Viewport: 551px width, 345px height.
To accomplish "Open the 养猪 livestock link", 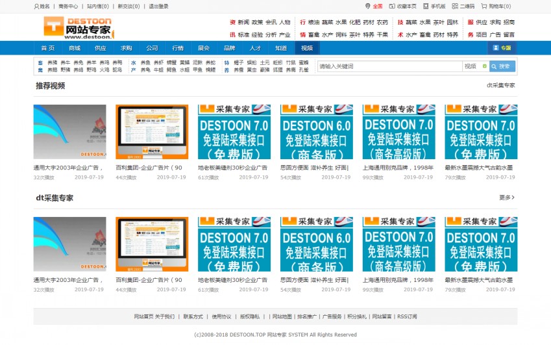I will pyautogui.click(x=53, y=62).
